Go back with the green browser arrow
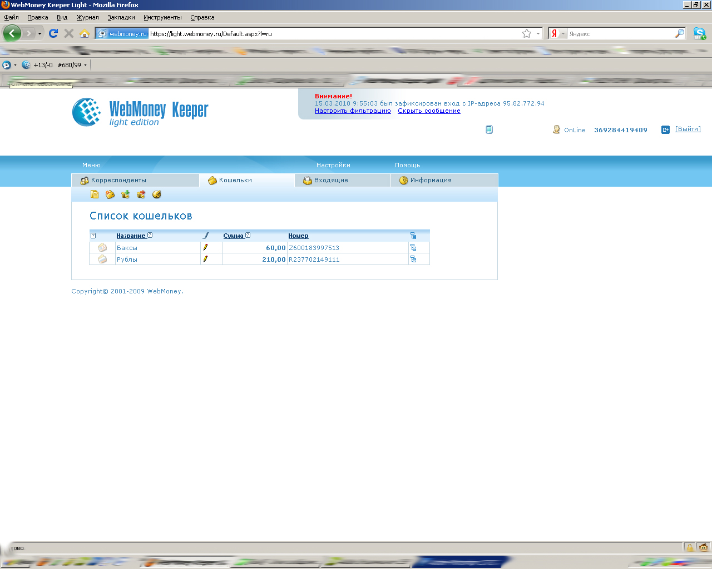The width and height of the screenshot is (712, 569). pos(12,33)
